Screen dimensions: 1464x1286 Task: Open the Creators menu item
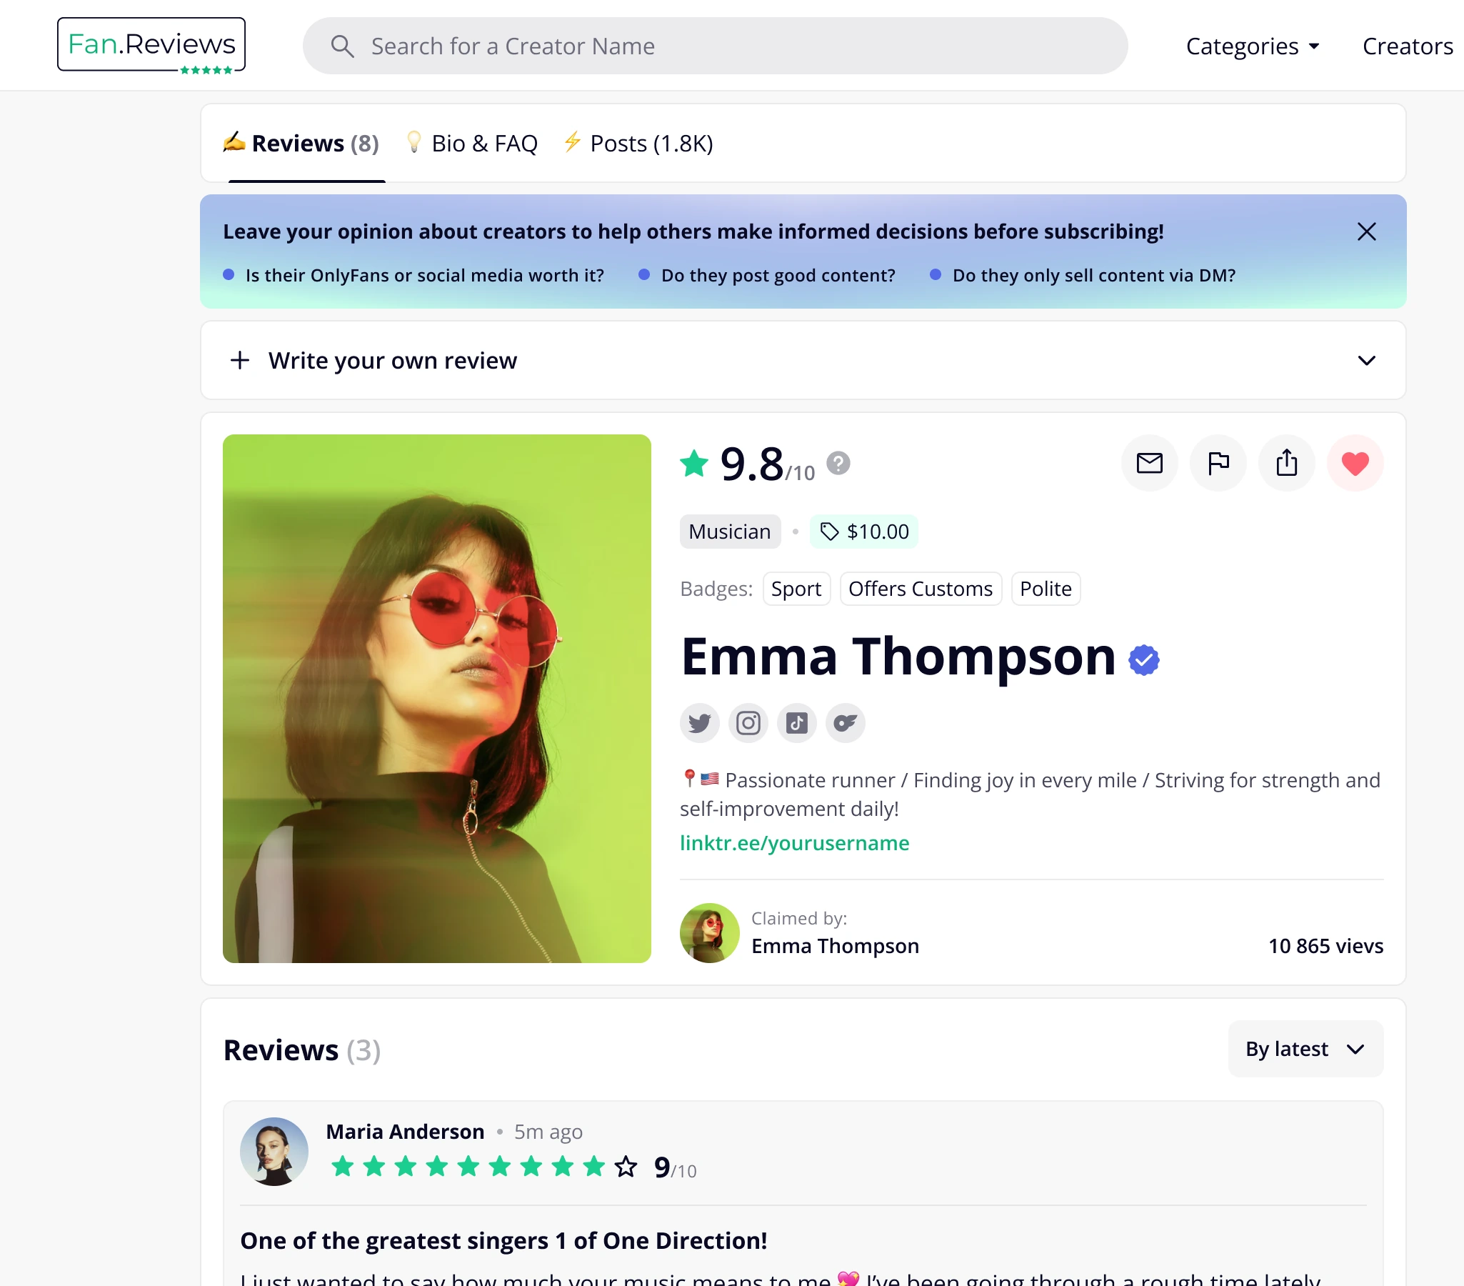click(1408, 46)
